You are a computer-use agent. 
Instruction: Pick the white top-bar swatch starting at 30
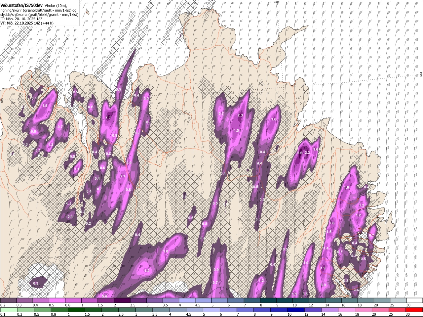coord(414,300)
